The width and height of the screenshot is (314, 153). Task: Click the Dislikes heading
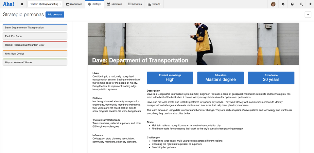(97, 98)
